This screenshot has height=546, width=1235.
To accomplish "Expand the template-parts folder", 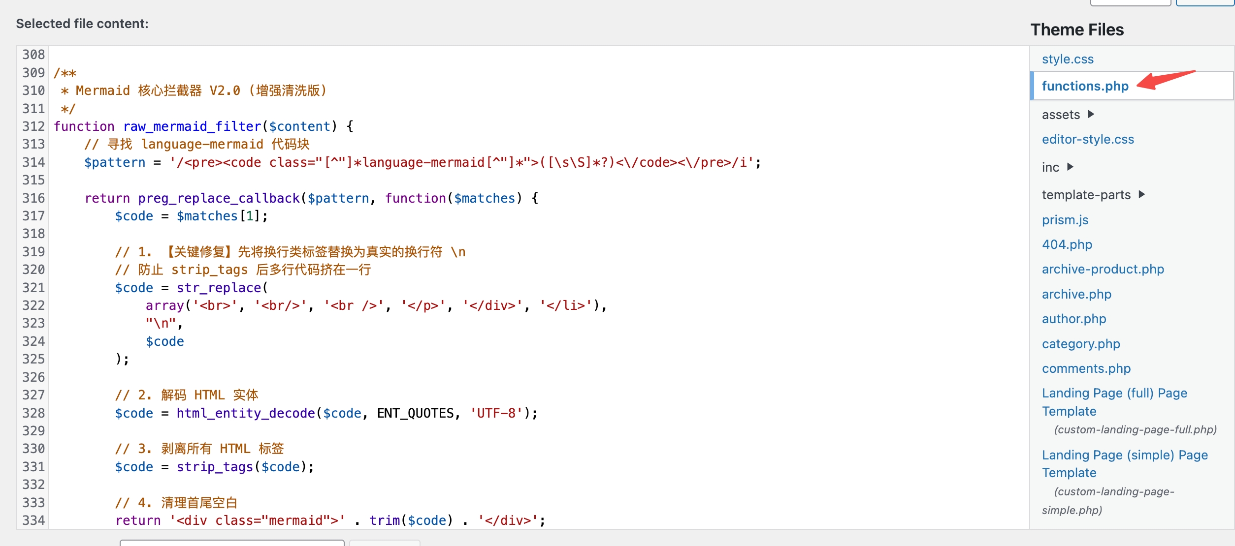I will tap(1142, 195).
